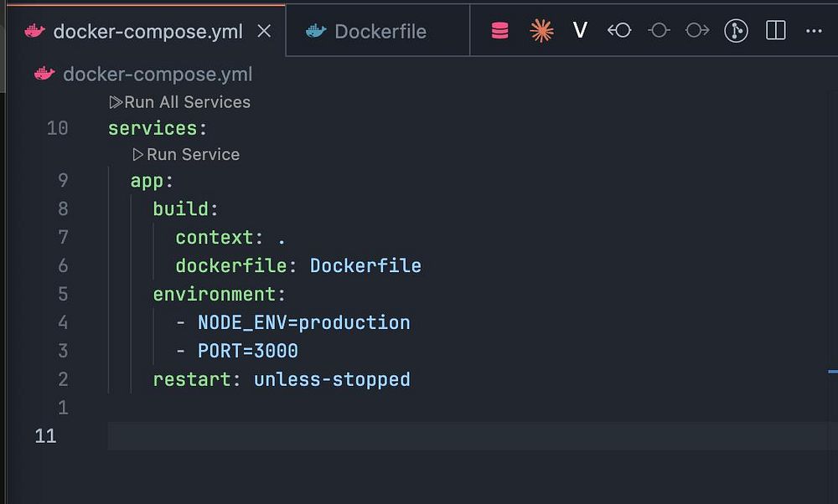Screen dimensions: 838x504
Task: Click the docker whale icon in breadcrumb
Action: [44, 75]
